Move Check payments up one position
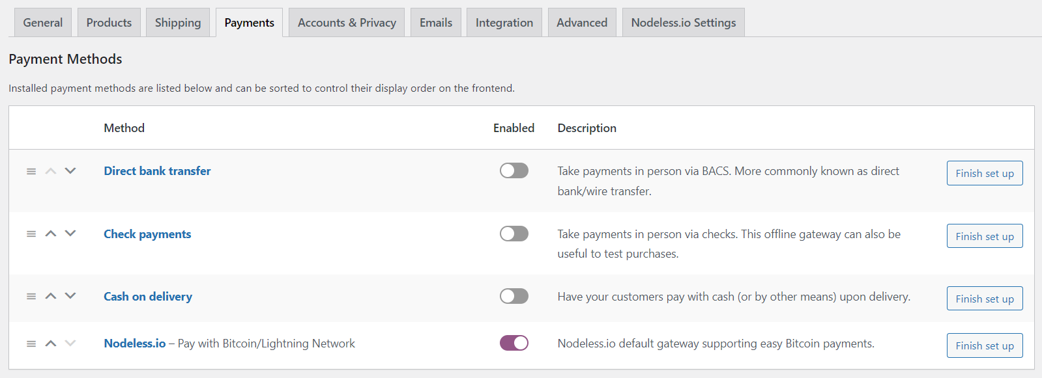 pos(51,234)
